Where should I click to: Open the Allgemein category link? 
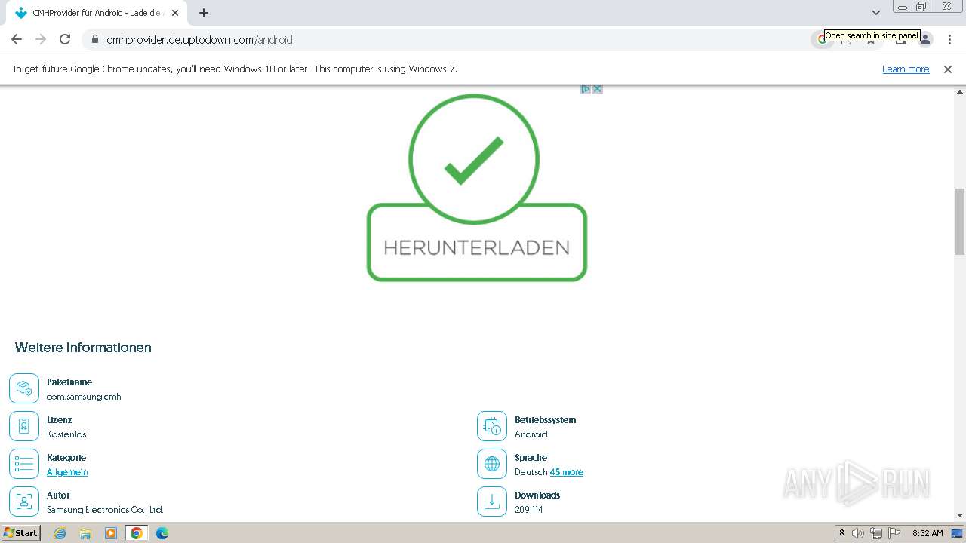67,472
